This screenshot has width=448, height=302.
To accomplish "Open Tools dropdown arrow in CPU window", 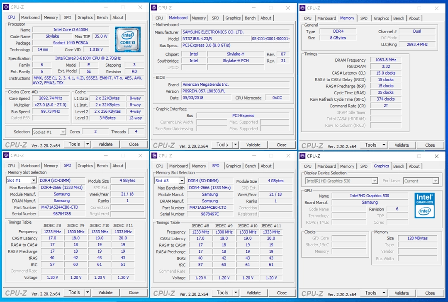I will tap(88, 144).
